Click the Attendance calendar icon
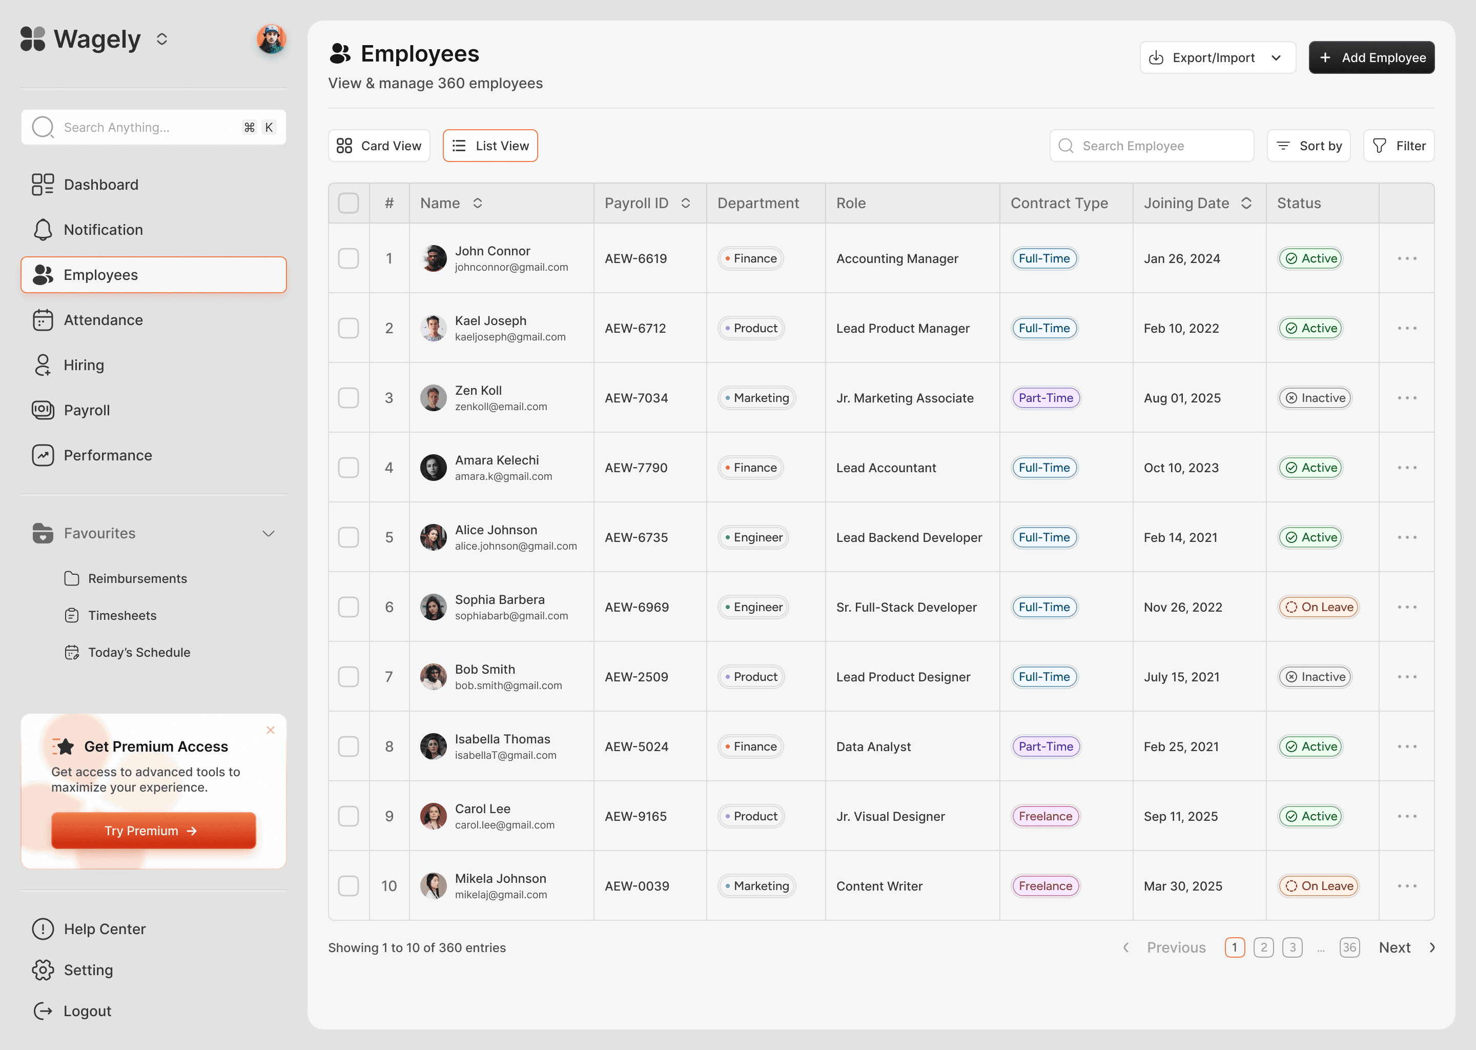The image size is (1476, 1050). pyautogui.click(x=43, y=320)
